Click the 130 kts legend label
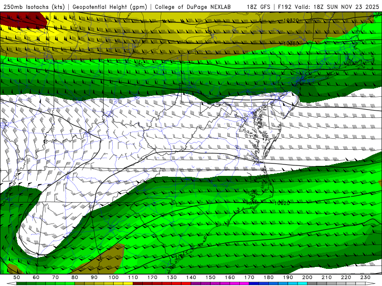 click(172, 277)
